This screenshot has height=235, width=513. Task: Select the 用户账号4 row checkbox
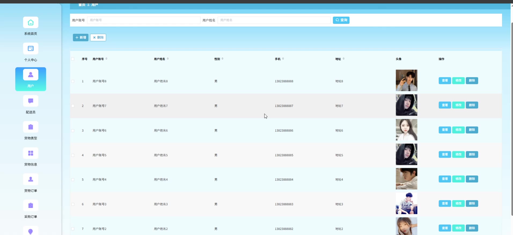coord(73,180)
